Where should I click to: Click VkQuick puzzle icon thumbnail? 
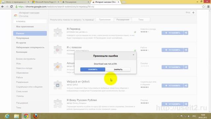coord(58,85)
